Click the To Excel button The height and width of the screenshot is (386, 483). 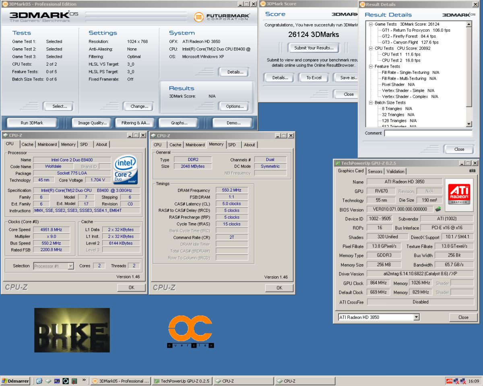pyautogui.click(x=314, y=78)
